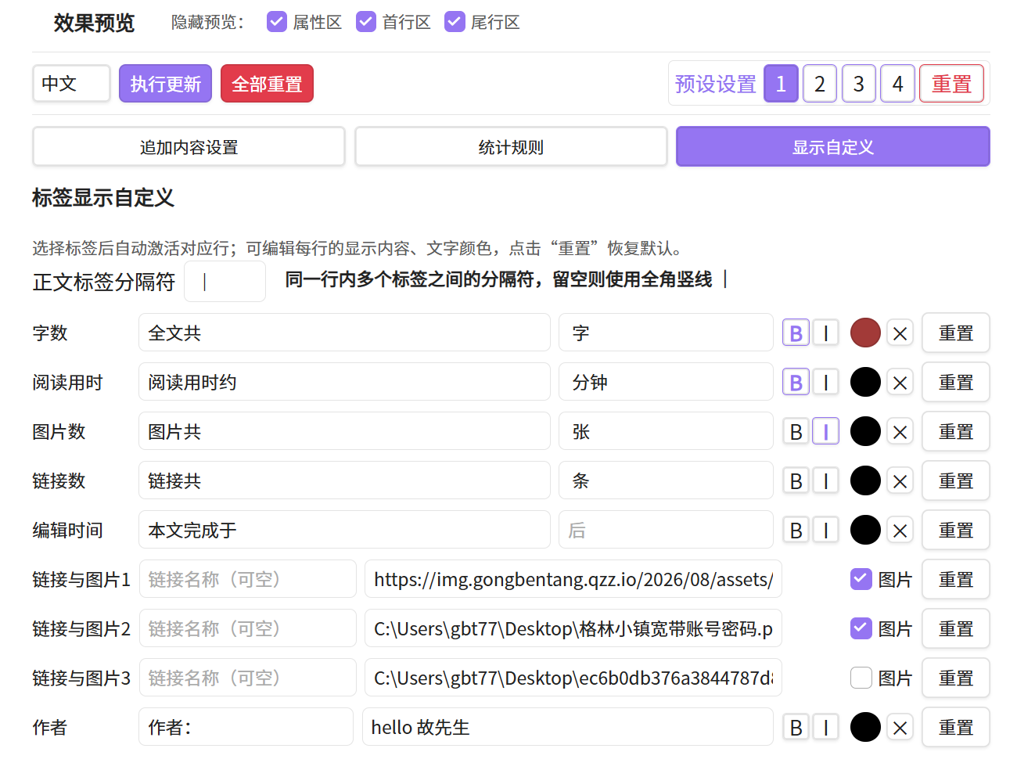The width and height of the screenshot is (1017, 770).
Task: Clear color for 链接数 row
Action: pyautogui.click(x=900, y=481)
